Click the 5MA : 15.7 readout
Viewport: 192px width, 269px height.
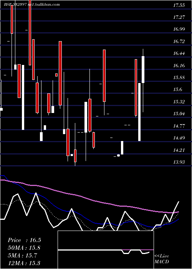(x=22, y=256)
